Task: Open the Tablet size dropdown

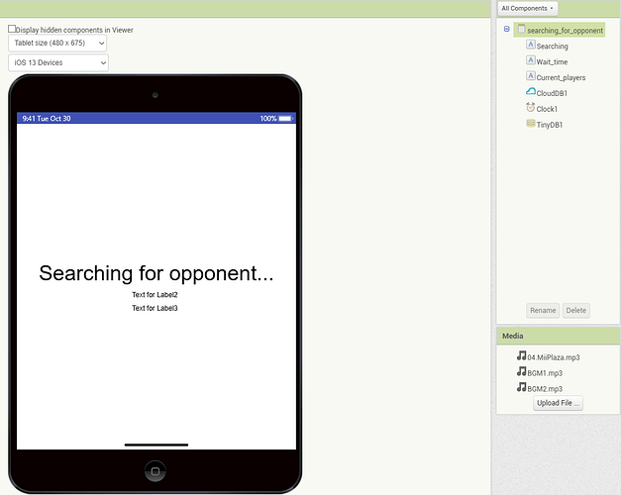Action: tap(57, 44)
